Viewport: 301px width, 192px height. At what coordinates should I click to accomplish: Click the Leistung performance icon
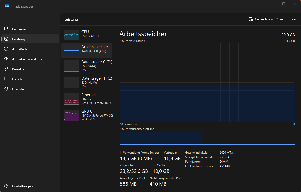tap(6, 39)
